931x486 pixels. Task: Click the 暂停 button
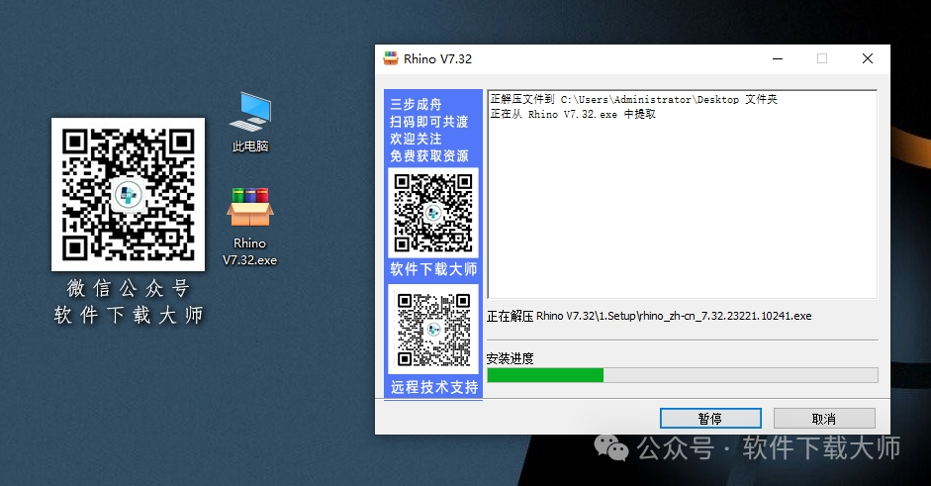[710, 419]
